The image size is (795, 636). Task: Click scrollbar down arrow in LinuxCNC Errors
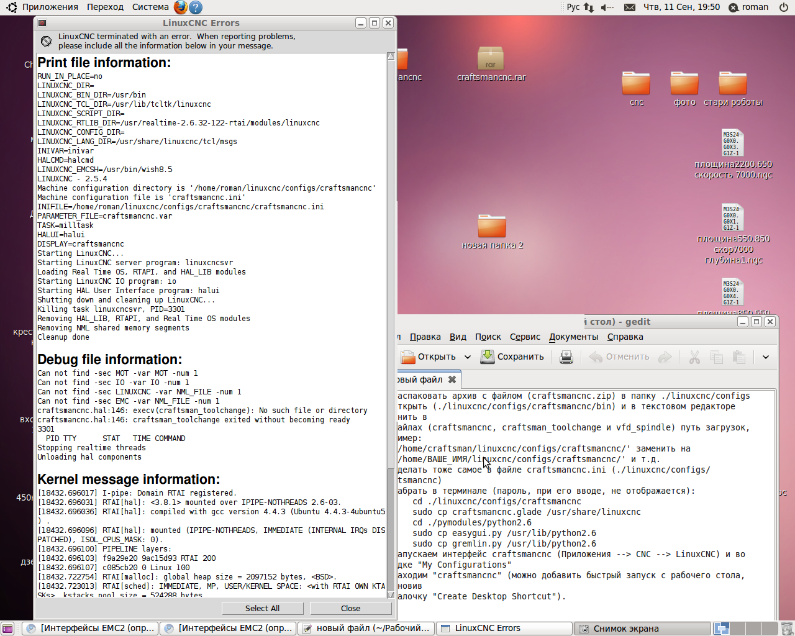coord(391,595)
